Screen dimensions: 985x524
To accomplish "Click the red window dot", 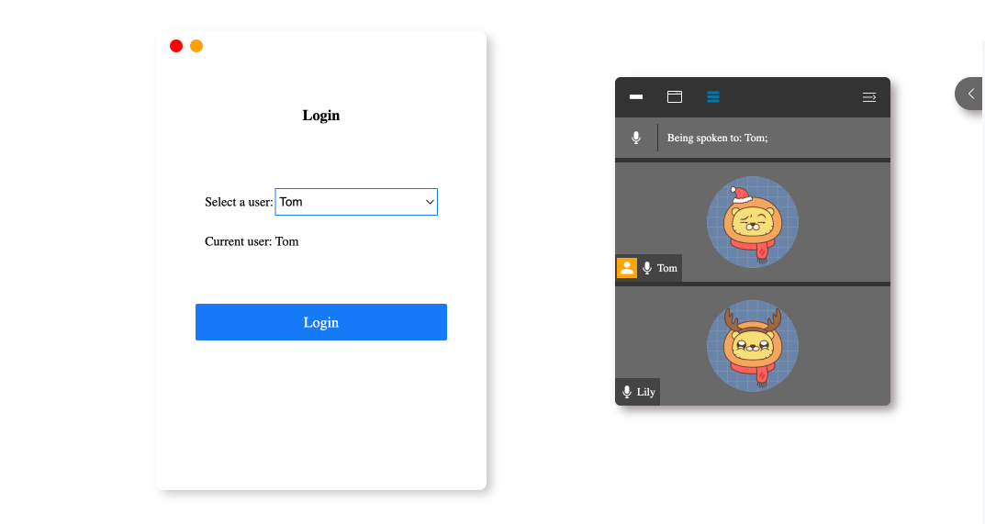I will (176, 46).
